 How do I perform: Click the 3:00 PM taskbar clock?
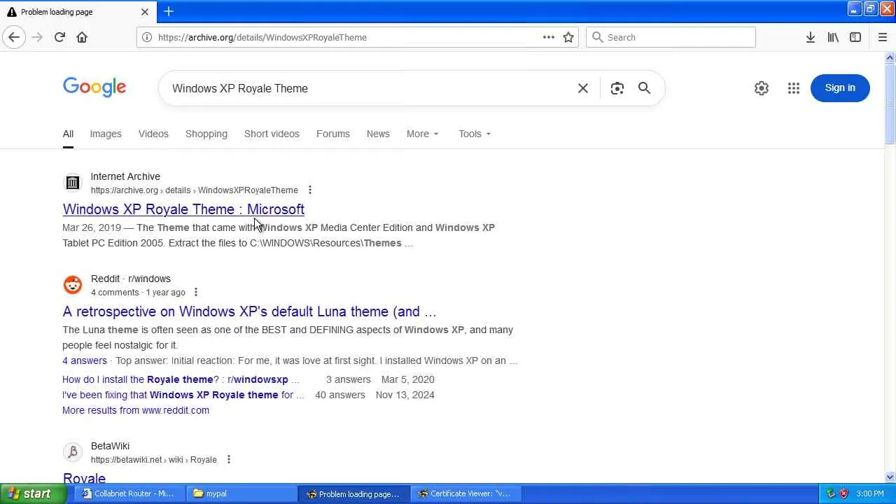pos(870,493)
